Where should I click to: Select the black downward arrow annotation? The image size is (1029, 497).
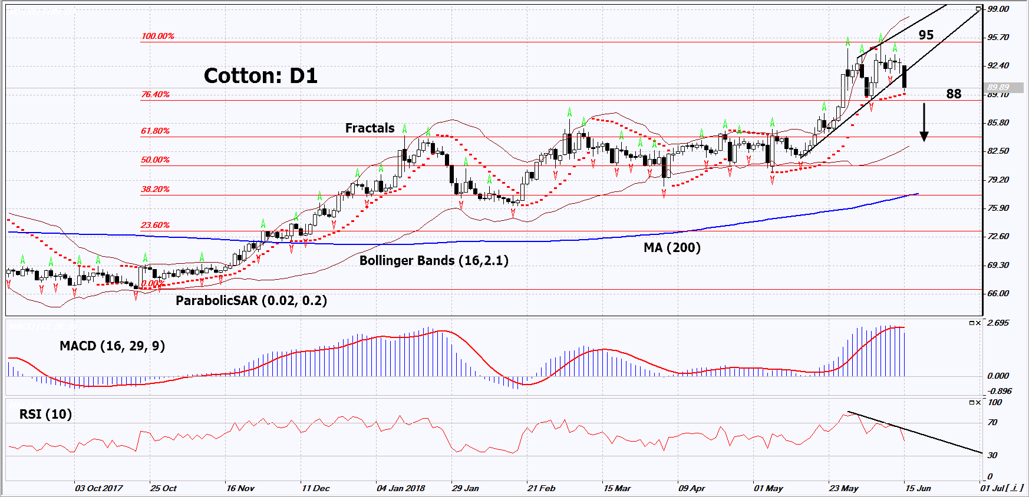(x=924, y=122)
